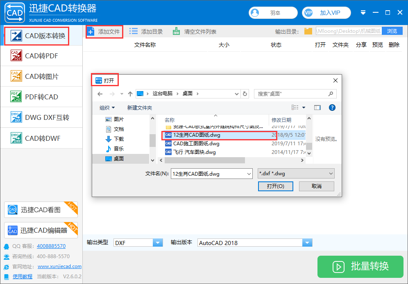Expand the 文件名 combo box dropdown

[x=249, y=174]
